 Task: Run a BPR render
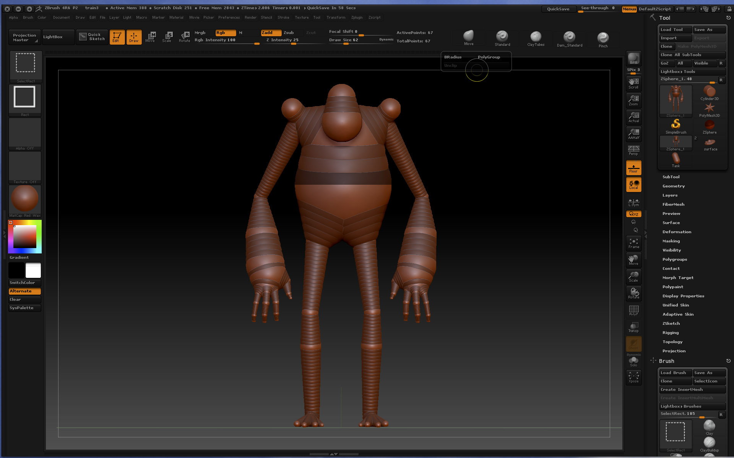coord(633,58)
